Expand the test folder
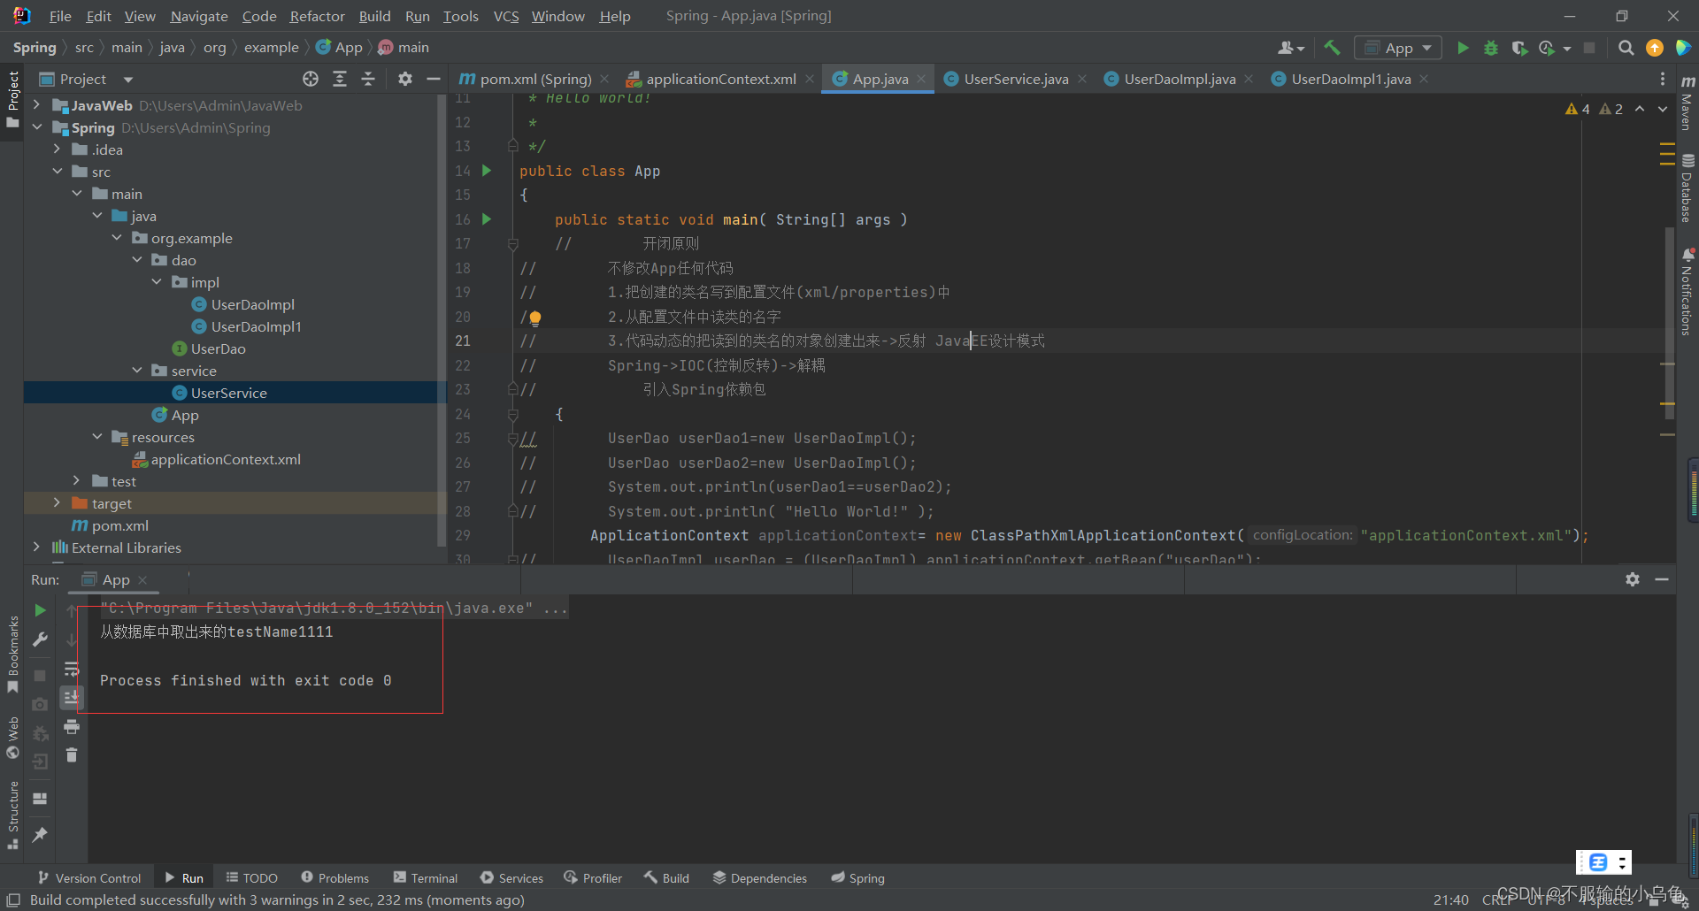 tap(76, 481)
